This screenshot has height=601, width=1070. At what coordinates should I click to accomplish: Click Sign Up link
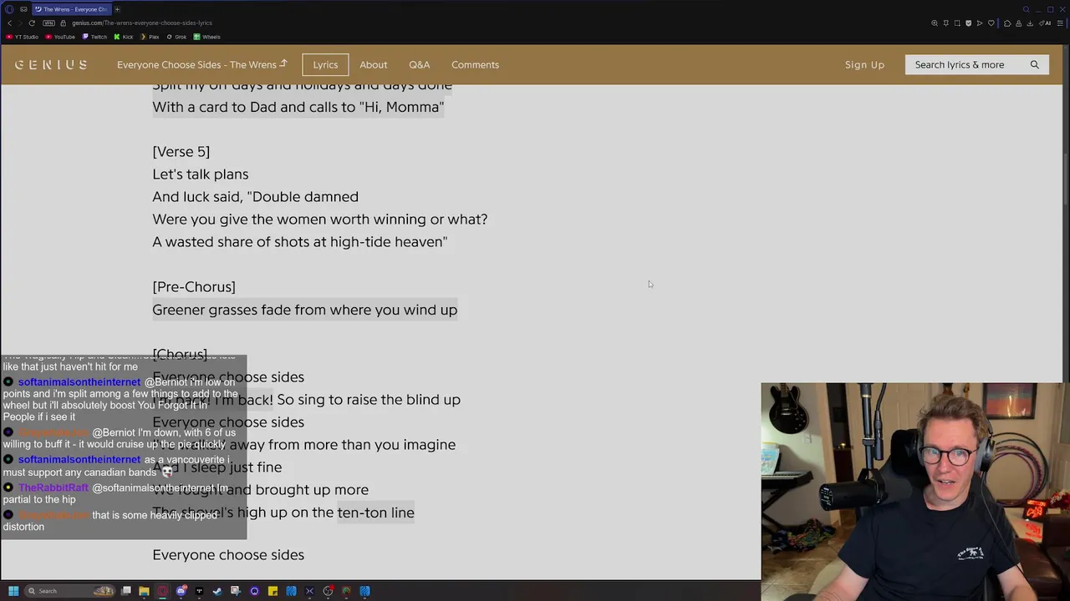864,64
